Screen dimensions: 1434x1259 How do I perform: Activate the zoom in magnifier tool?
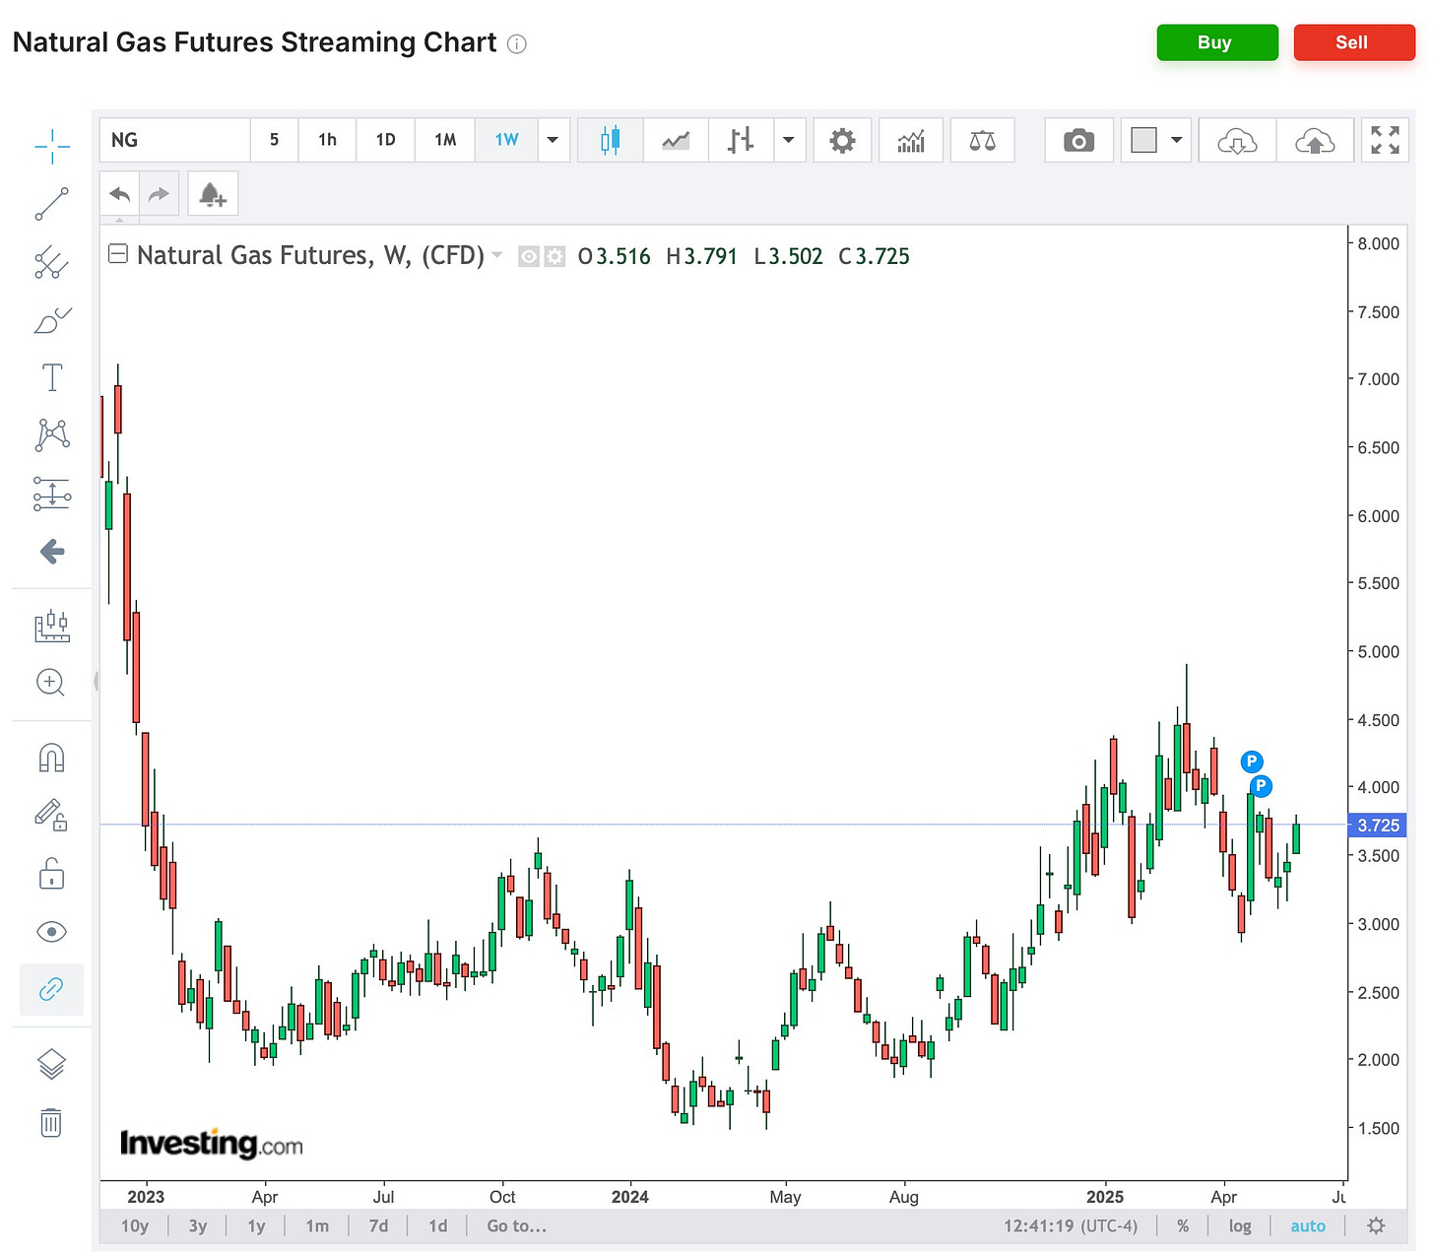pos(50,683)
